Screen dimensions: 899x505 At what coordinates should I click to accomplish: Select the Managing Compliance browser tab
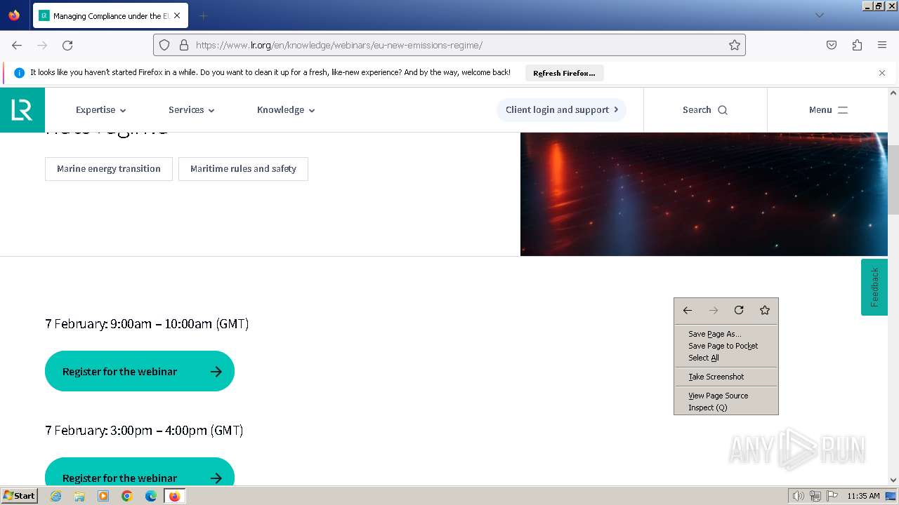click(110, 15)
